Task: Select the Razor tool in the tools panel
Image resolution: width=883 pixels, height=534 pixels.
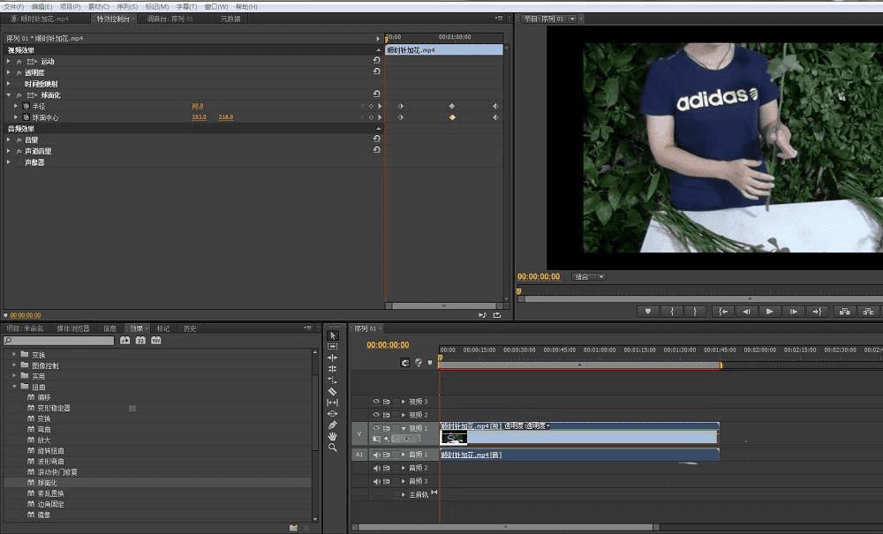Action: 332,391
